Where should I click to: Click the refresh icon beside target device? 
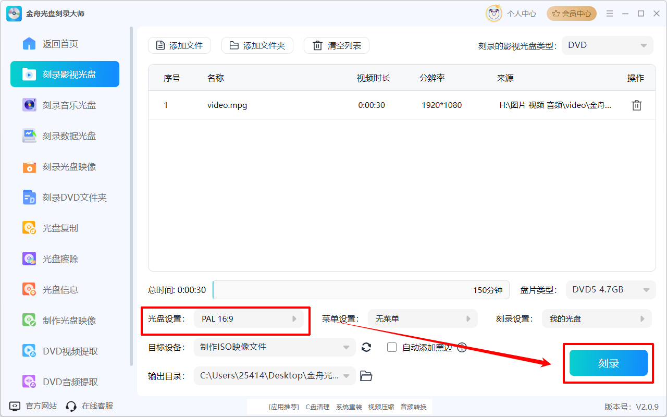click(x=366, y=347)
